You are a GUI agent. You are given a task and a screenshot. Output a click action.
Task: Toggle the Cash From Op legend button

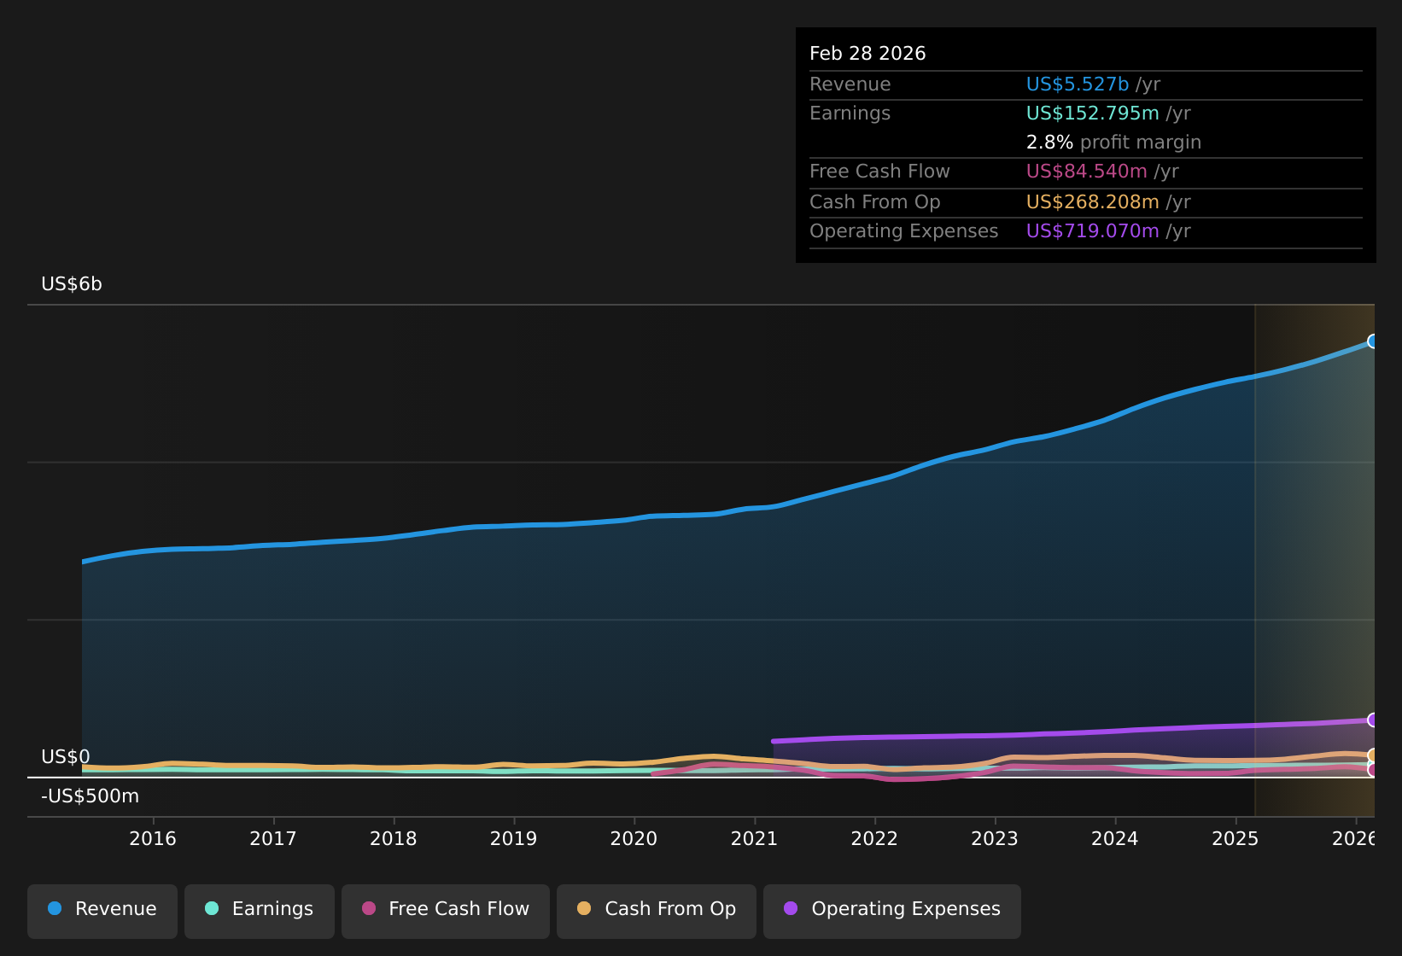pos(657,911)
